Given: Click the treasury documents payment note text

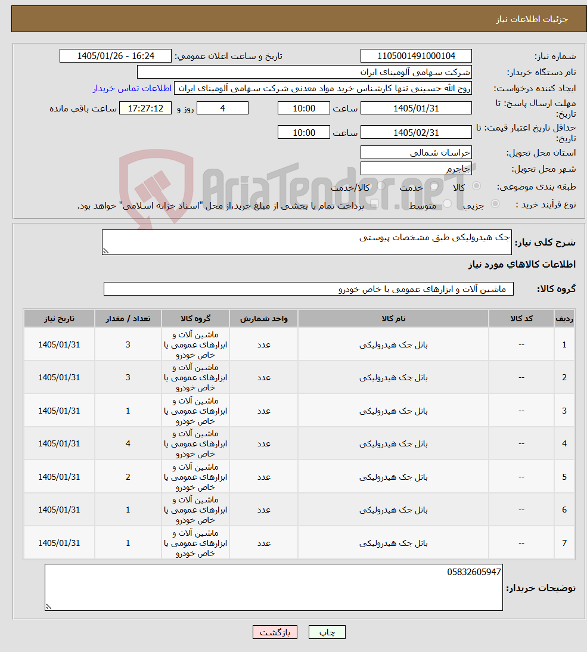Looking at the screenshot, I should coord(220,206).
